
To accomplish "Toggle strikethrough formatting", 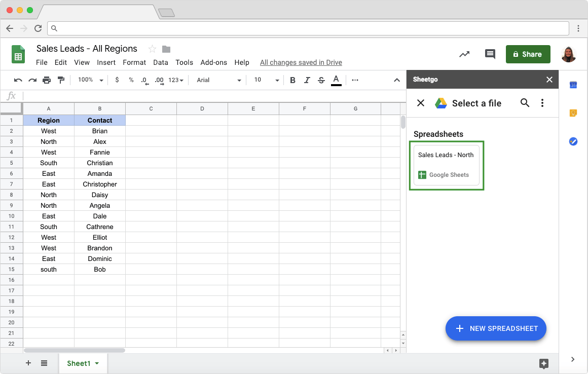I will click(x=321, y=80).
